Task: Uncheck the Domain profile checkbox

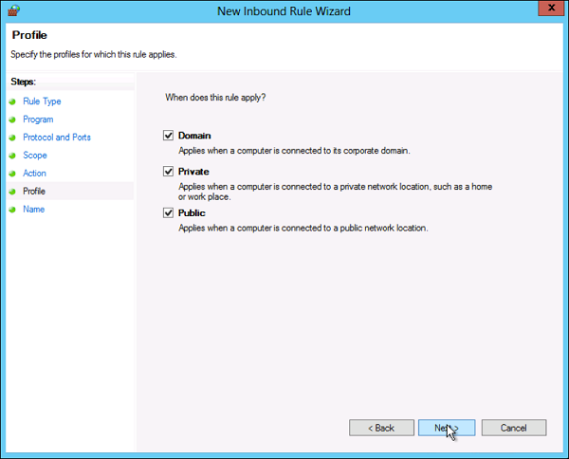Action: [x=169, y=137]
